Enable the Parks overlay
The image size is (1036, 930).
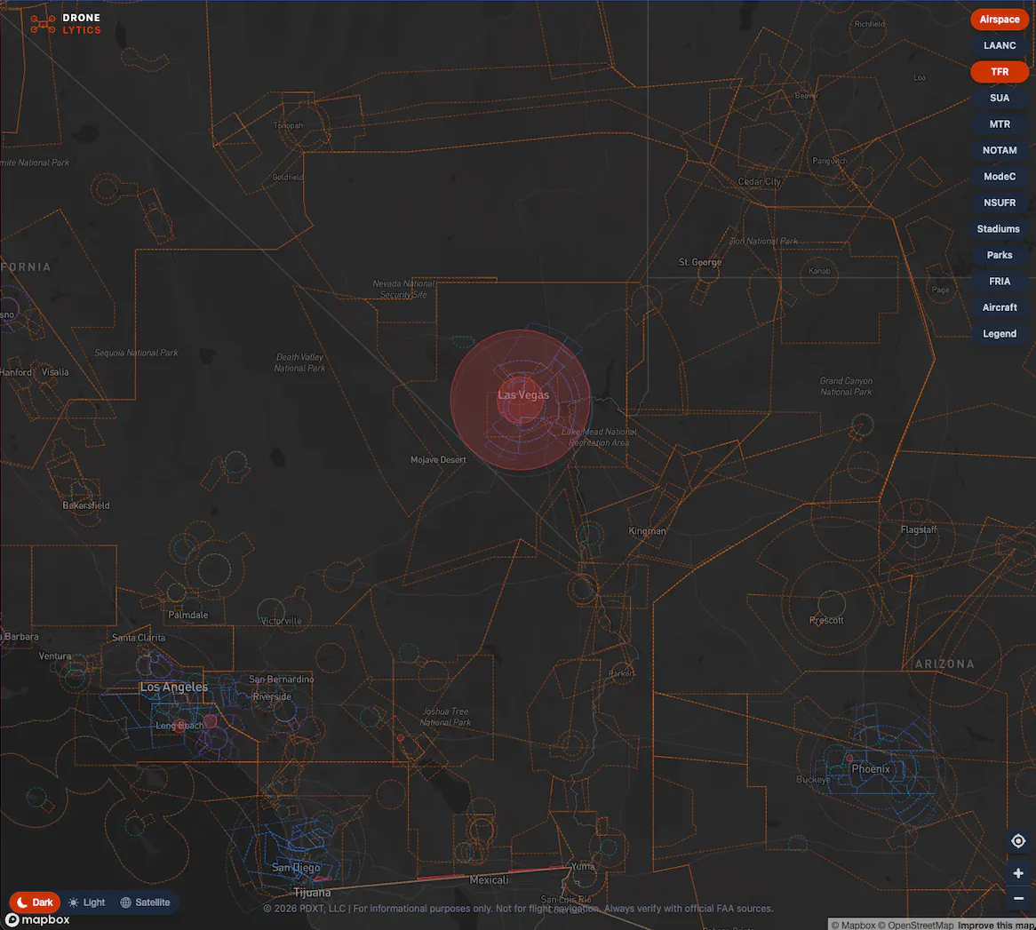[x=999, y=255]
